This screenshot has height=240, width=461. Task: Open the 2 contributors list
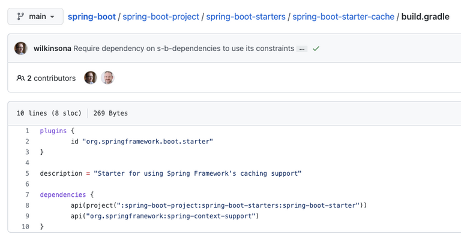(x=52, y=78)
